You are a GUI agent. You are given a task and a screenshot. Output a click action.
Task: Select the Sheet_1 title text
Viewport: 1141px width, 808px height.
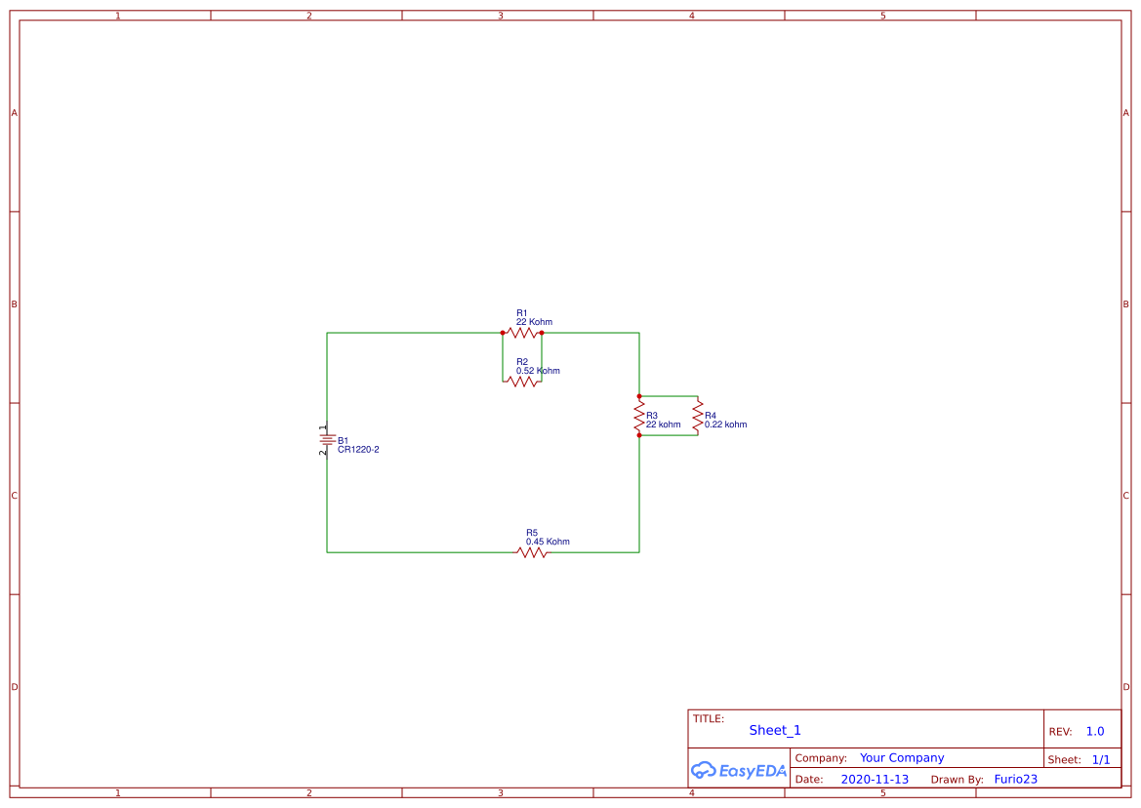click(x=774, y=730)
